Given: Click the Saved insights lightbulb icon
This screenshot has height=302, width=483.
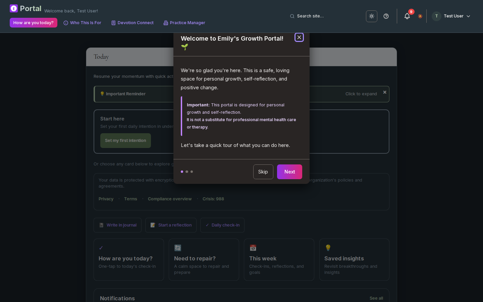Looking at the screenshot, I should 328,248.
